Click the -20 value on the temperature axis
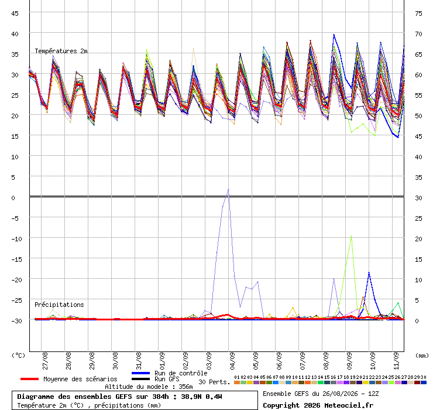The image size is (433, 410). coord(16,280)
